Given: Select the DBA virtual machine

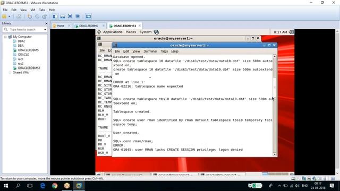Looking at the screenshot, I should point(21,46).
